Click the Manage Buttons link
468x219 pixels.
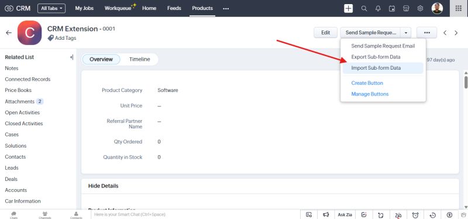tap(370, 94)
